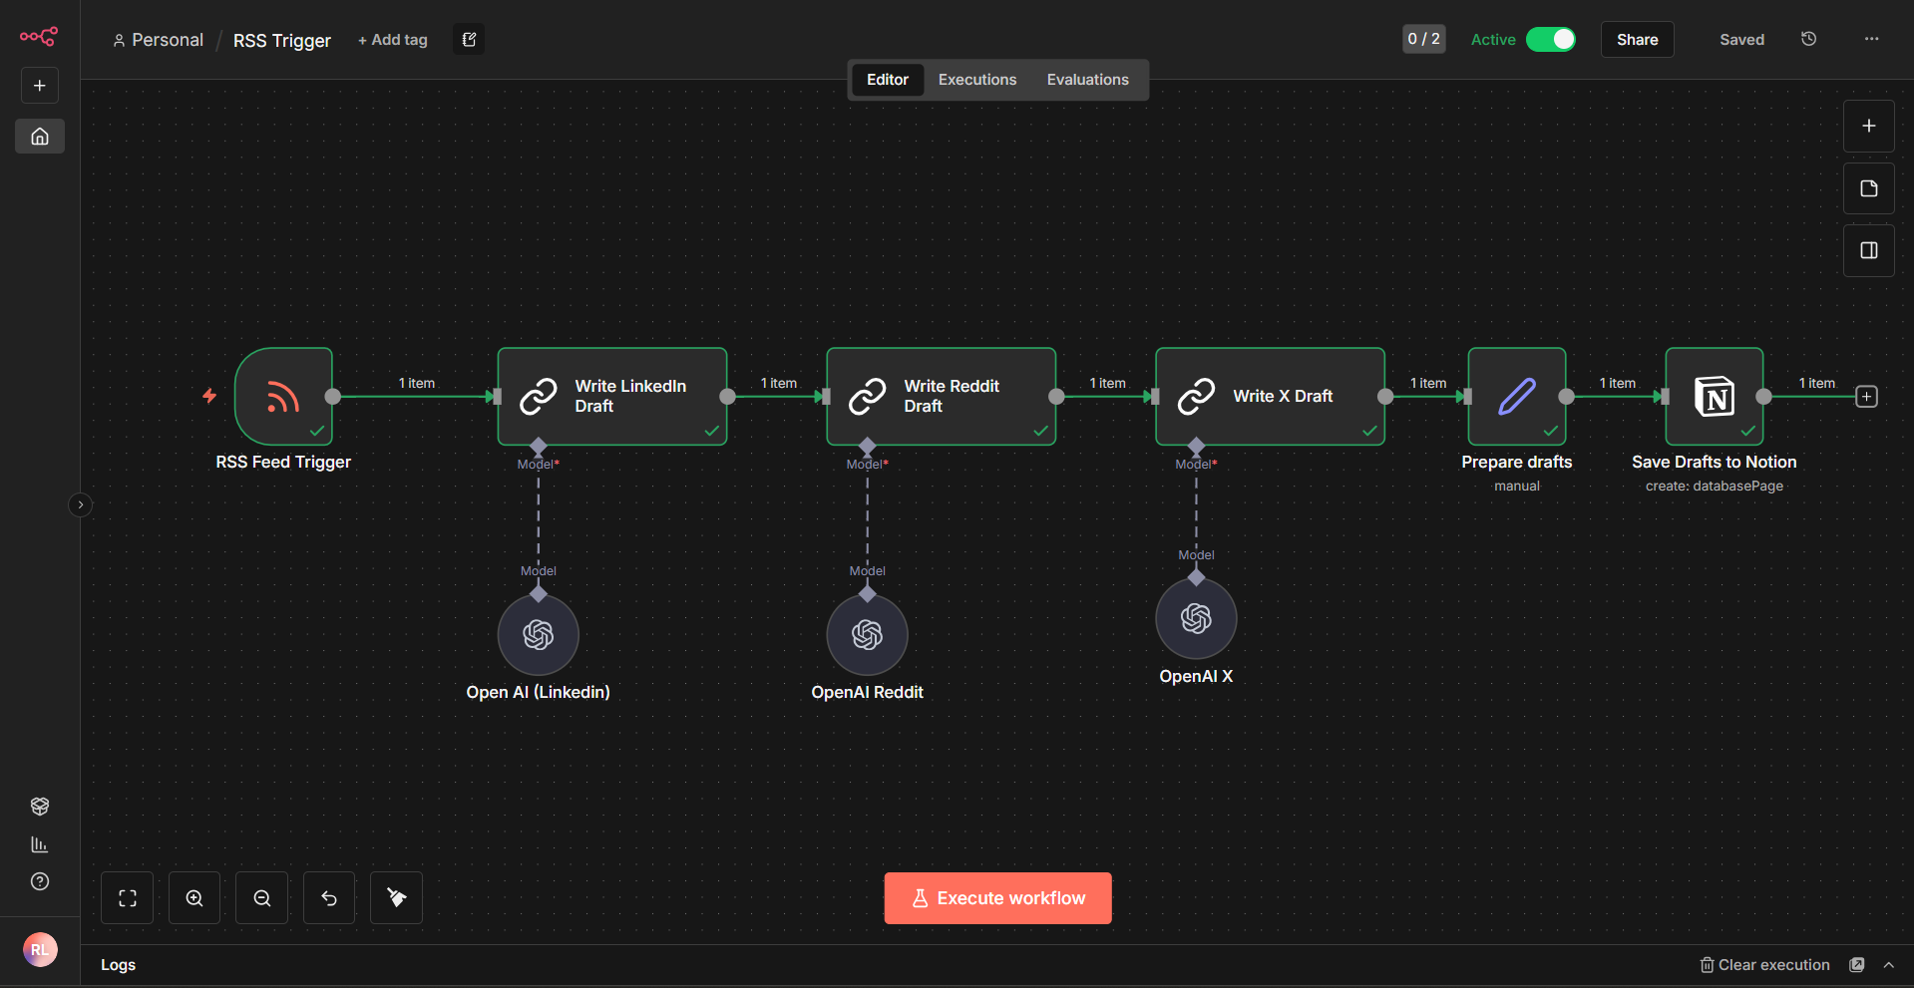Expand the Logs panel chevron

point(1888,965)
